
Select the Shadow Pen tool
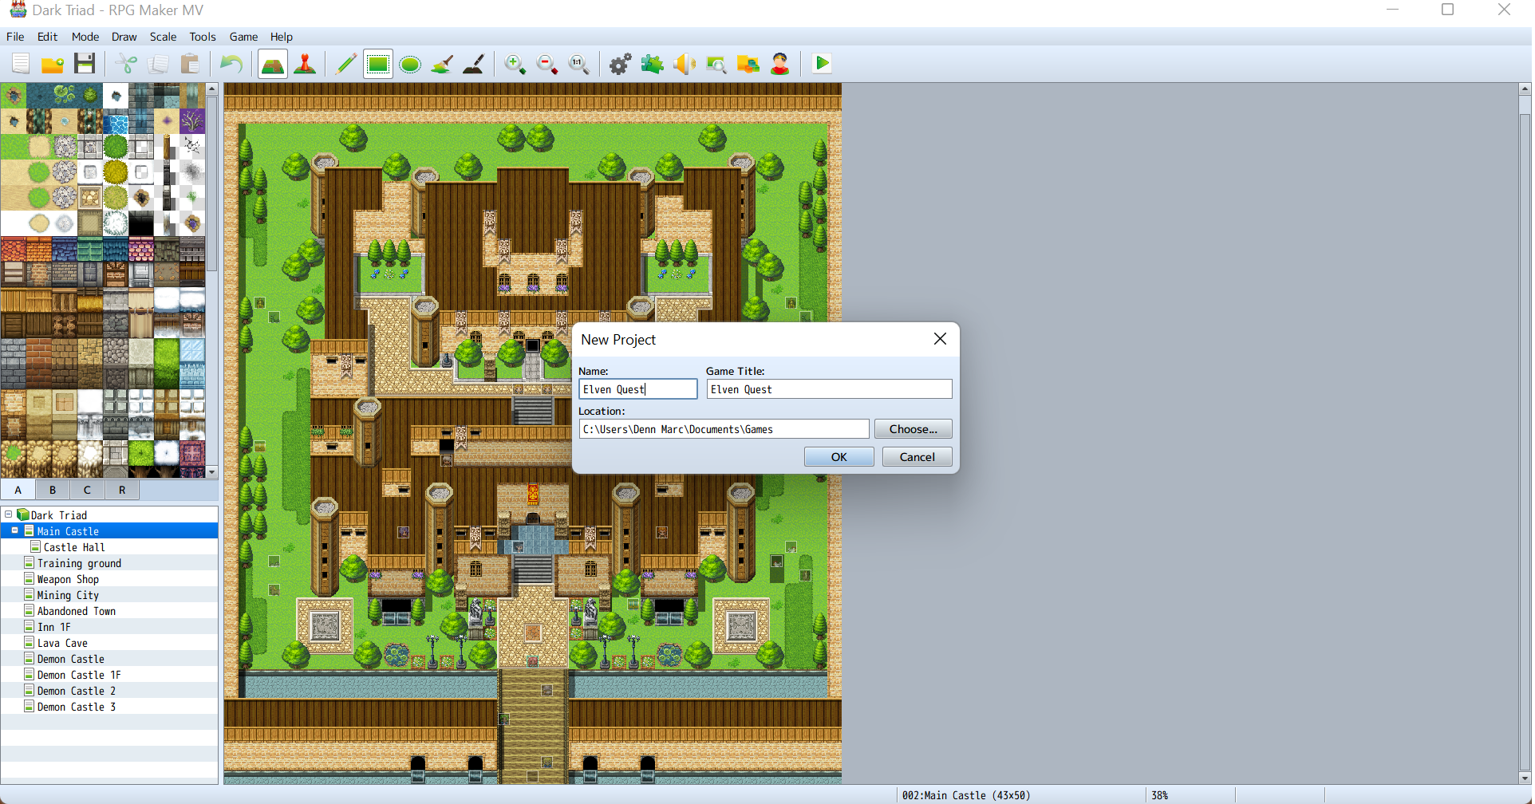coord(474,64)
